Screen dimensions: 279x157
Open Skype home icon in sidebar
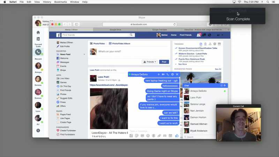click(x=38, y=32)
